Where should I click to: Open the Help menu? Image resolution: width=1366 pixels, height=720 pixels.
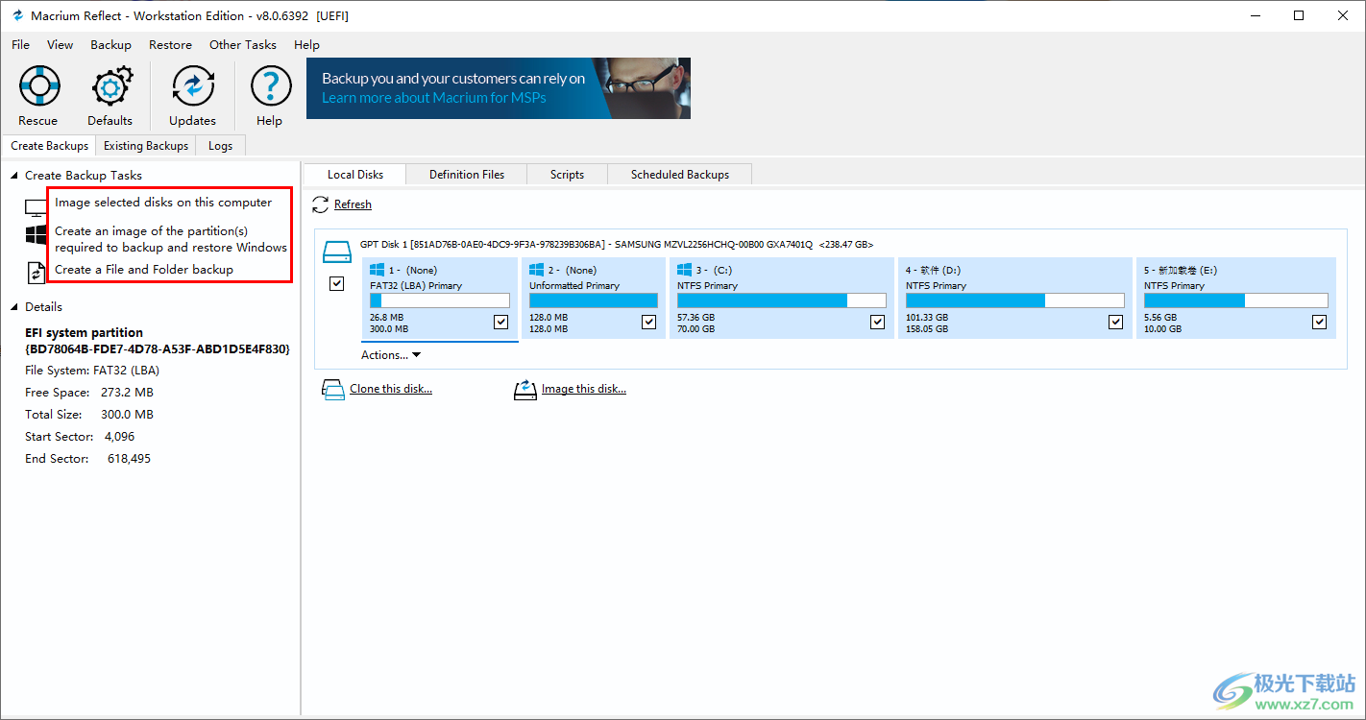pos(306,45)
